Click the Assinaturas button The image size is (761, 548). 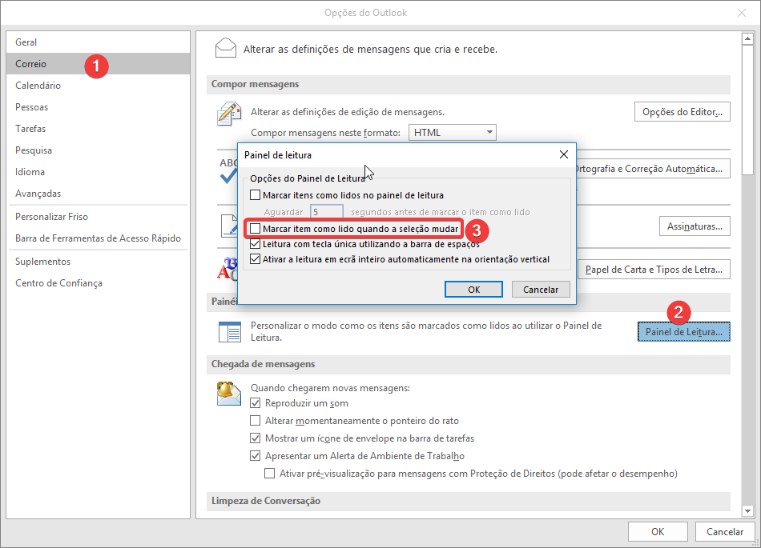694,226
